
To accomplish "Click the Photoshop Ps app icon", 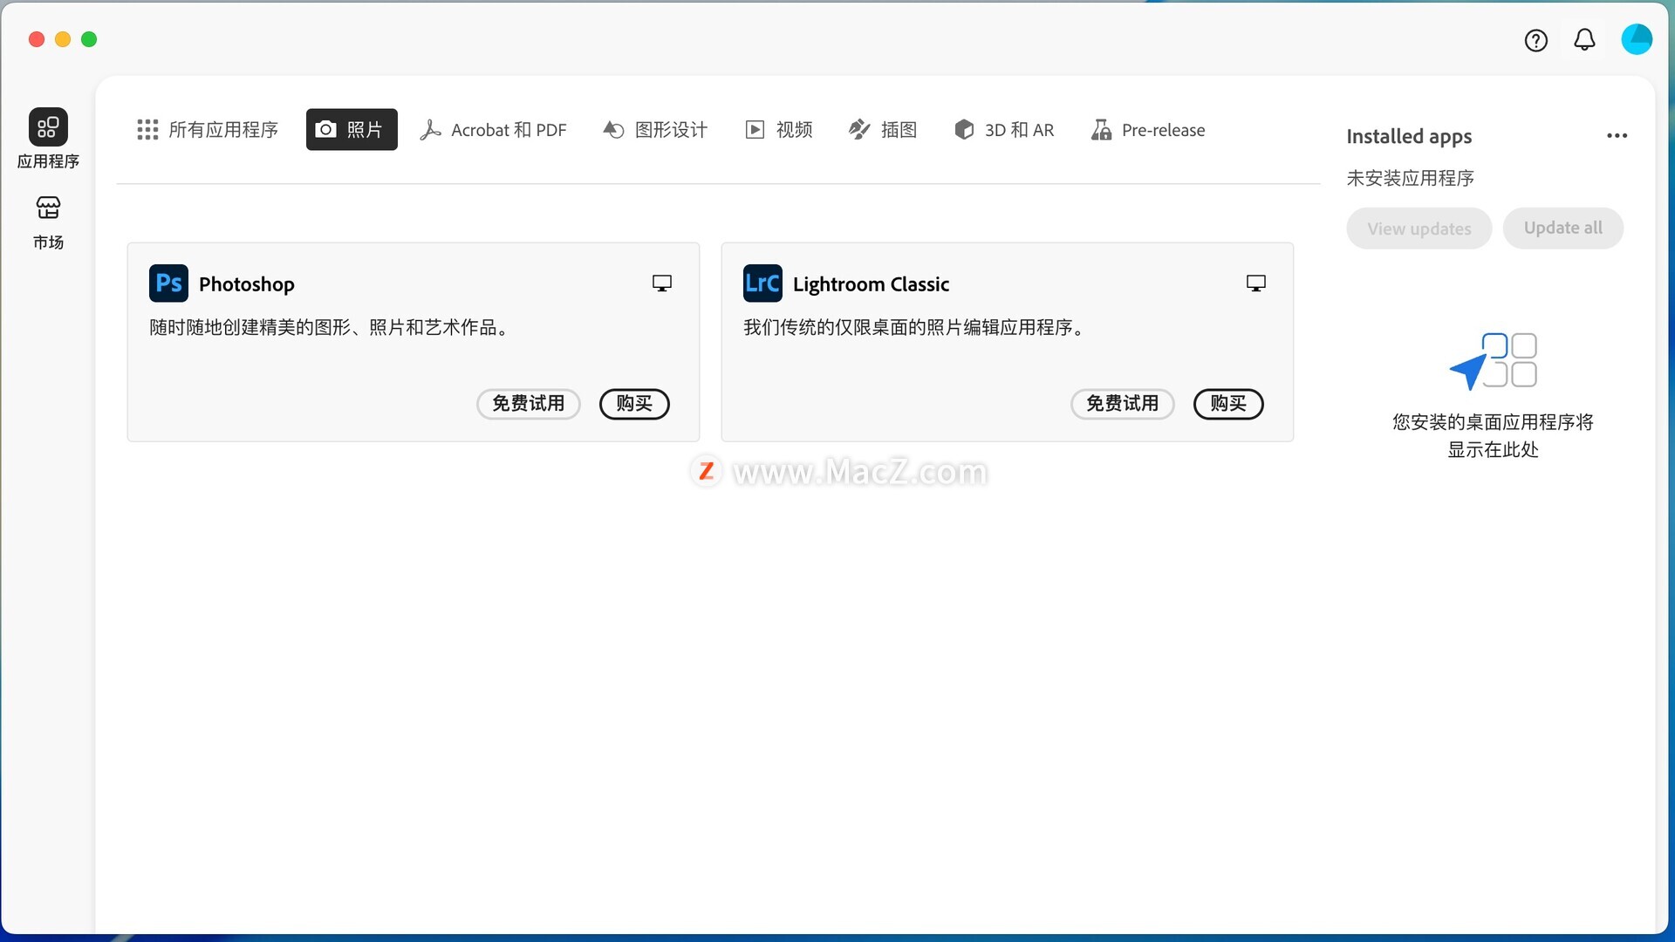I will (167, 283).
